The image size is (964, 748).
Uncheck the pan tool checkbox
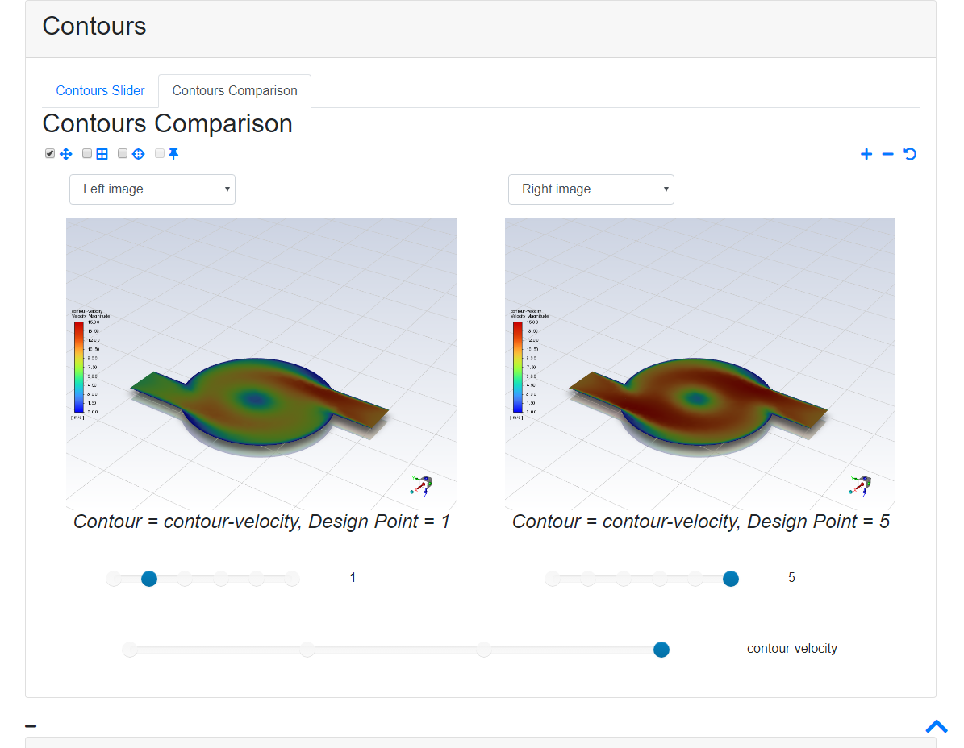coord(49,153)
